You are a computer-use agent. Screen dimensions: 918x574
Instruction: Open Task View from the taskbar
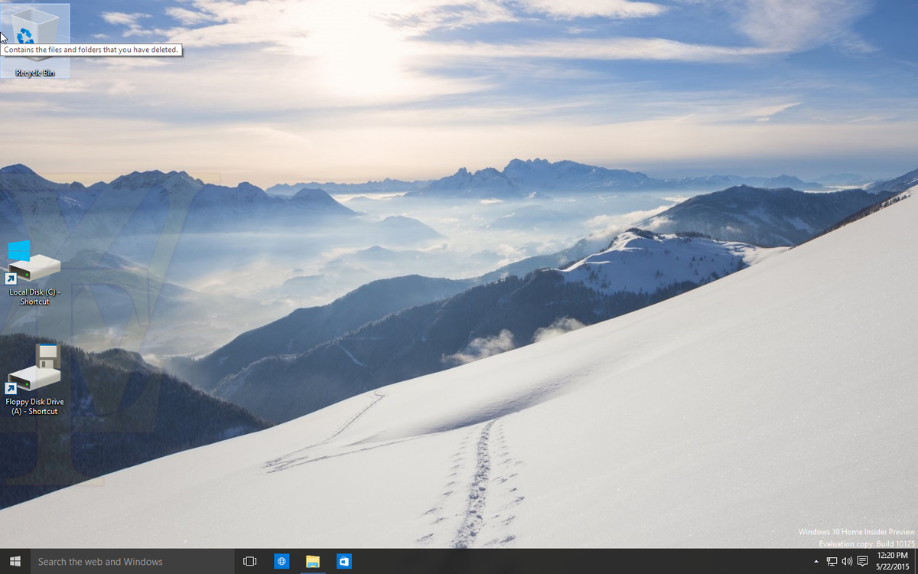[x=249, y=561]
